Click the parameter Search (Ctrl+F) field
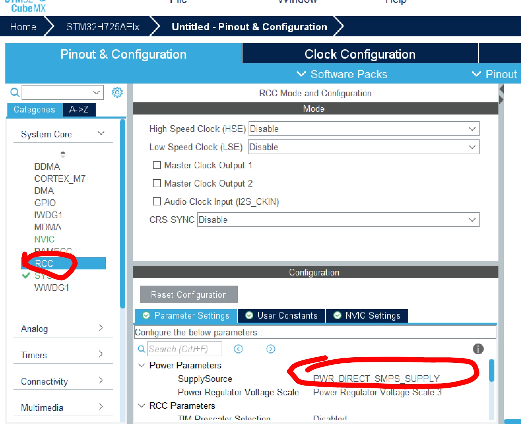 (185, 349)
